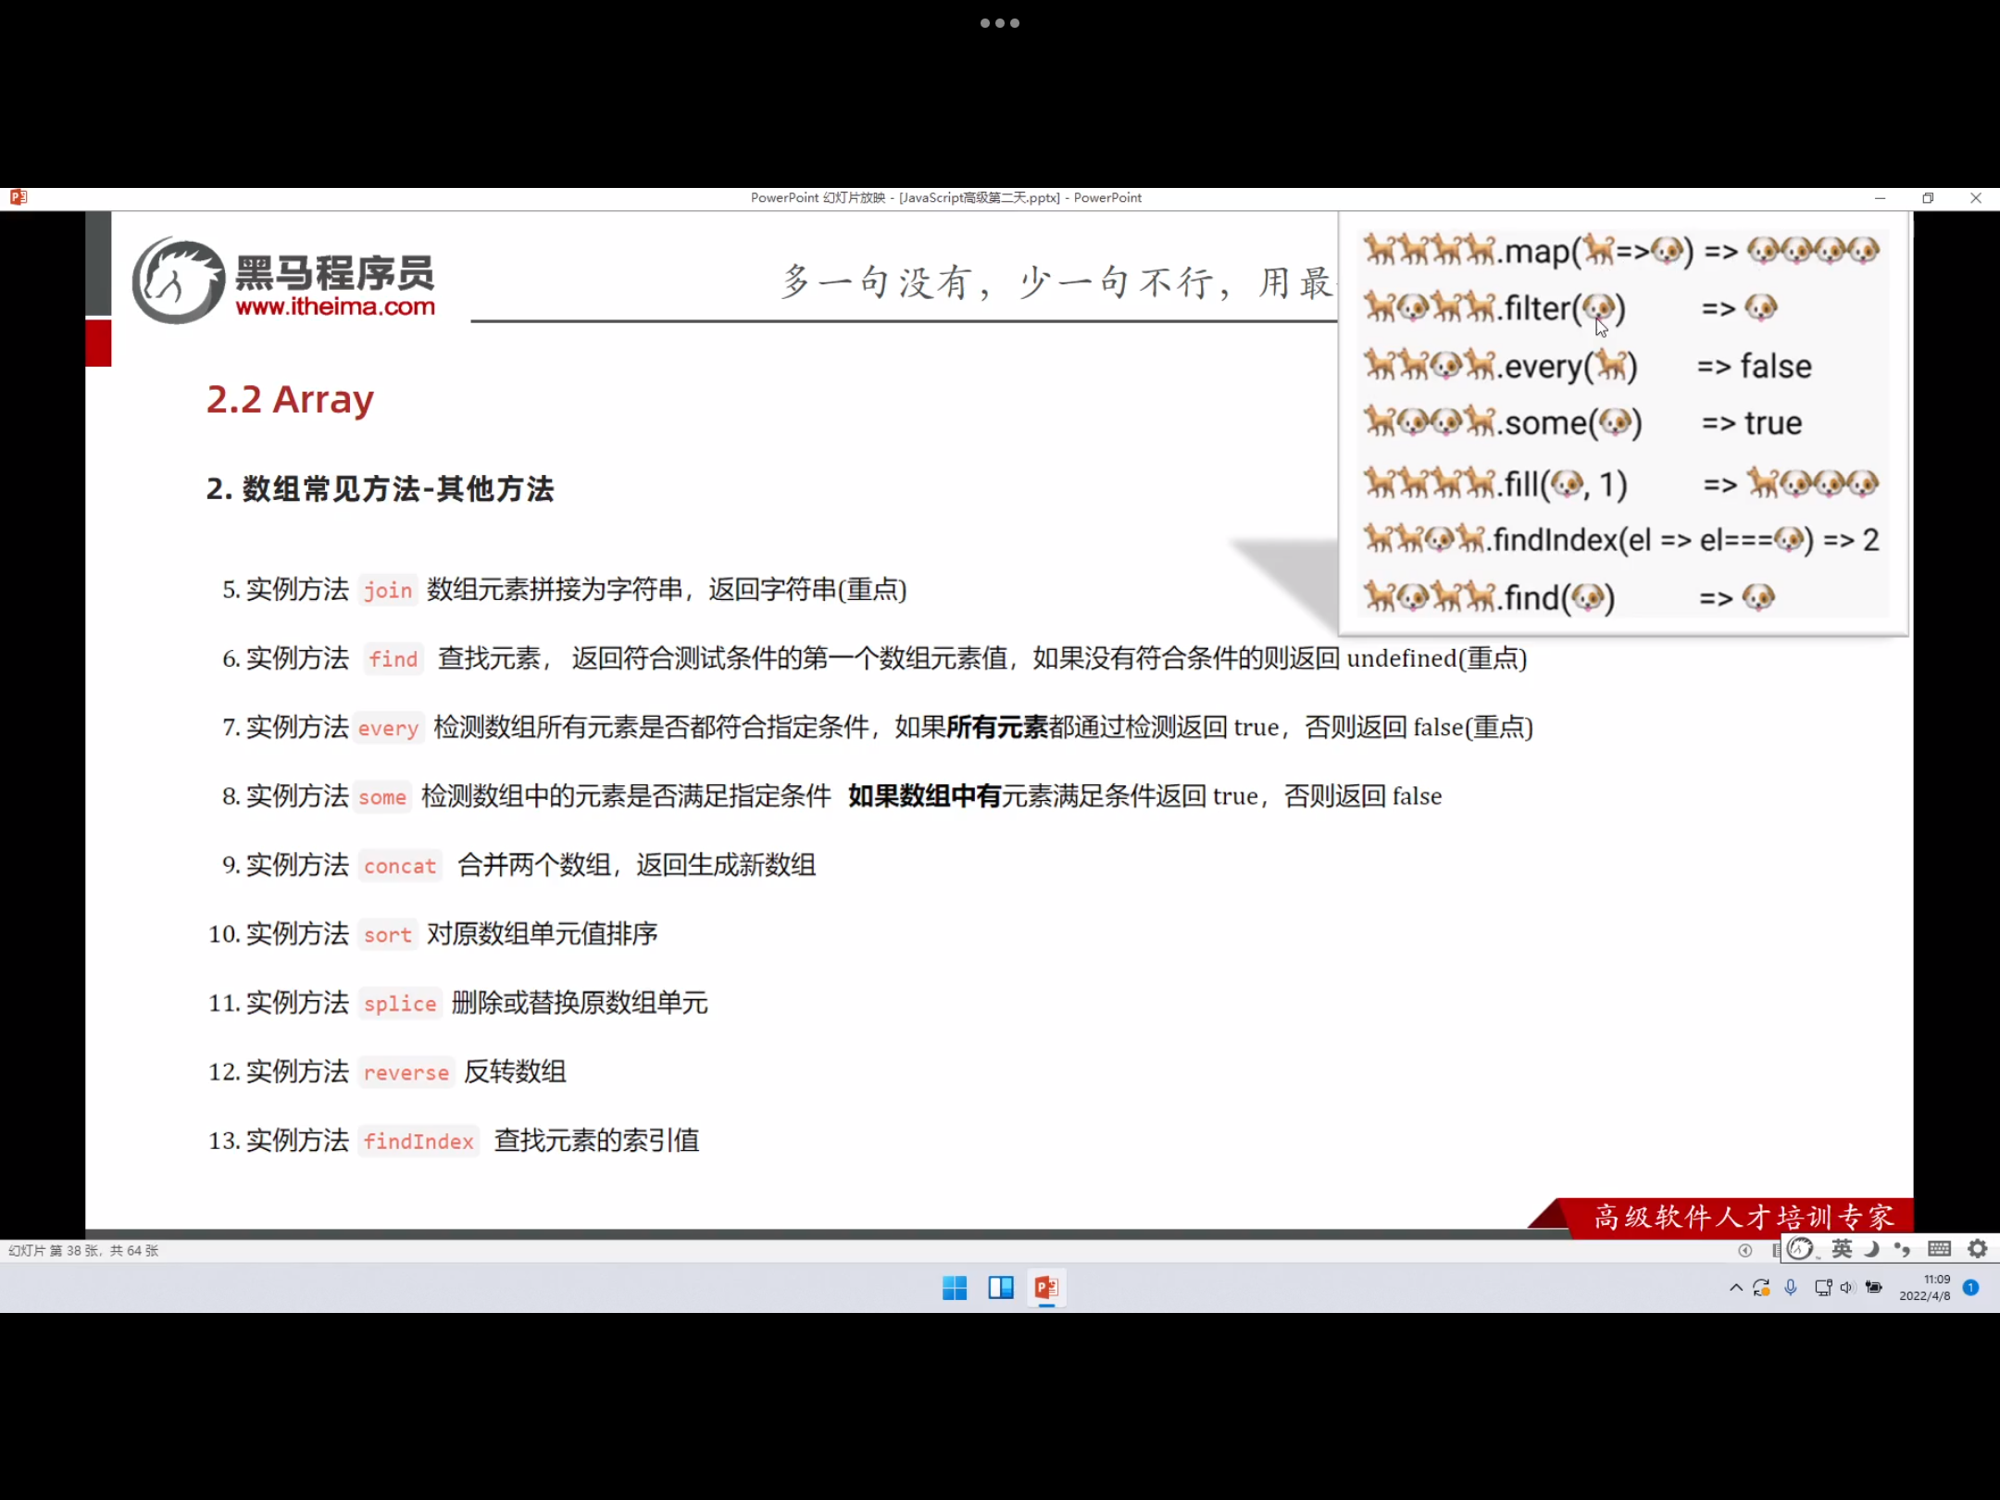
Task: Open the Windows Start menu
Action: pos(955,1288)
